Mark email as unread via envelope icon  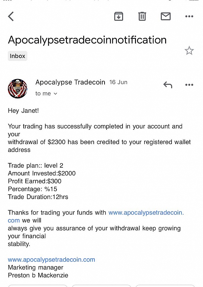click(166, 16)
